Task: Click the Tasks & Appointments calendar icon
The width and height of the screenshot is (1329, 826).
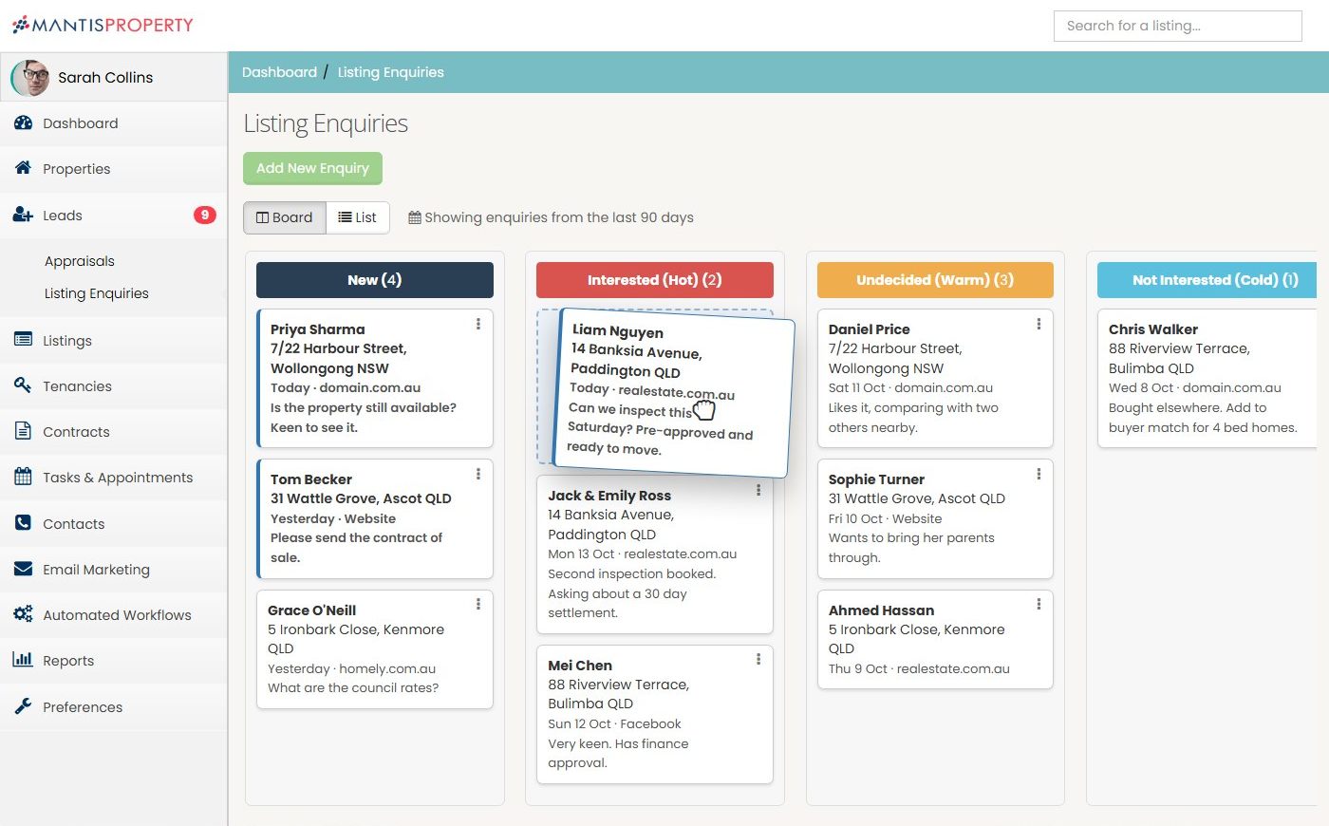Action: coord(23,477)
